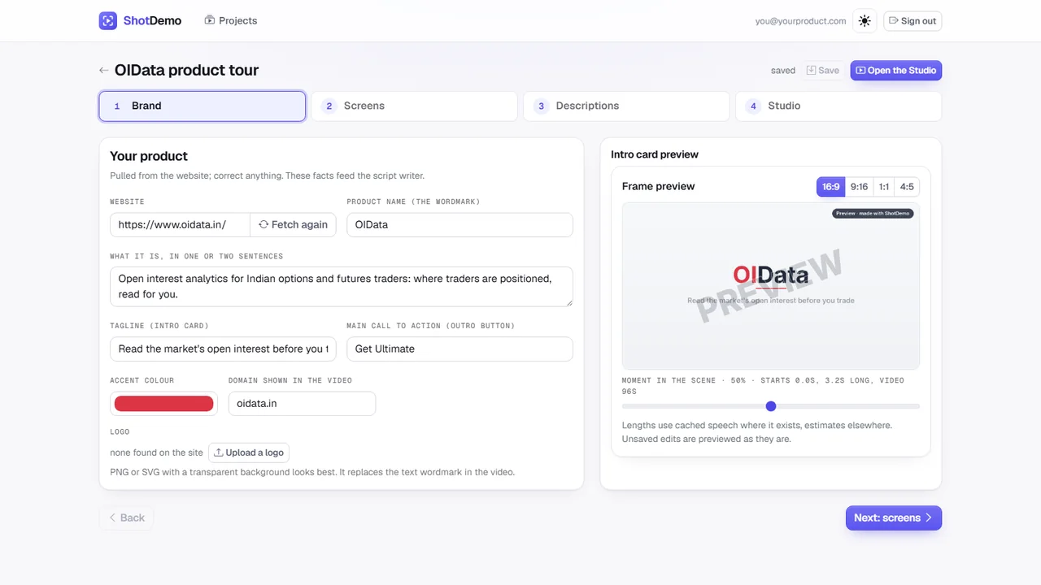The width and height of the screenshot is (1041, 585).
Task: Click the 'WHAT IT IS' field label
Action: (x=197, y=257)
